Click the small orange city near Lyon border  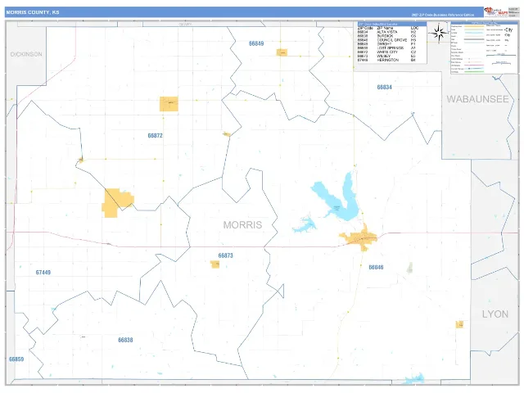point(459,324)
